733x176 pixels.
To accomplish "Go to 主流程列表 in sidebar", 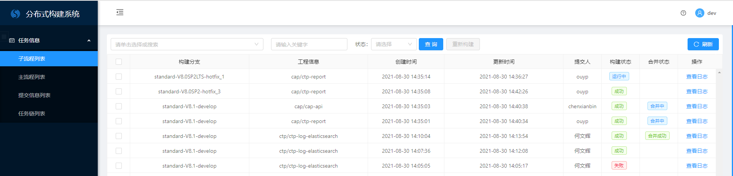I will (x=32, y=77).
